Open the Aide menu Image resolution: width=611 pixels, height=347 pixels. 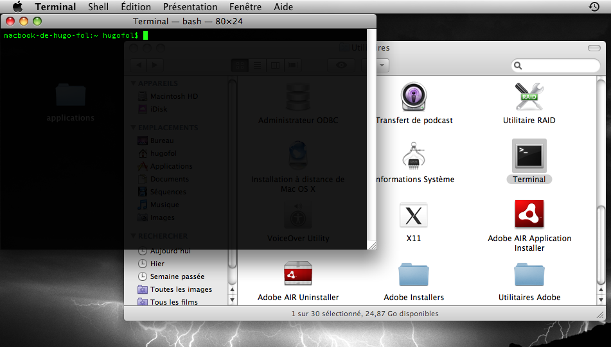point(283,6)
